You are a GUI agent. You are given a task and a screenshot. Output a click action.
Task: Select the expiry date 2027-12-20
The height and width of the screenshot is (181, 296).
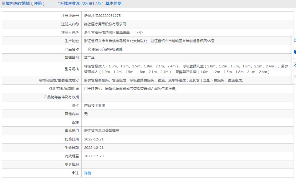pos(94,156)
